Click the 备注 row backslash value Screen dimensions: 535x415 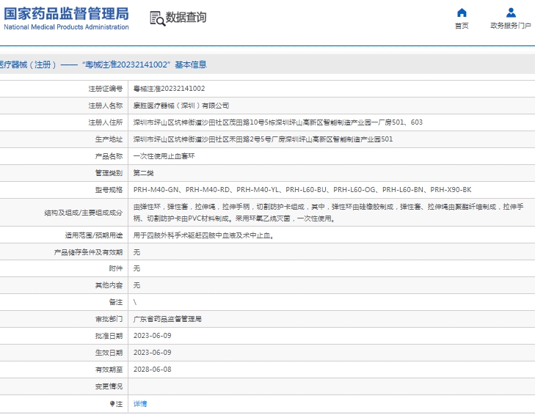[135, 302]
